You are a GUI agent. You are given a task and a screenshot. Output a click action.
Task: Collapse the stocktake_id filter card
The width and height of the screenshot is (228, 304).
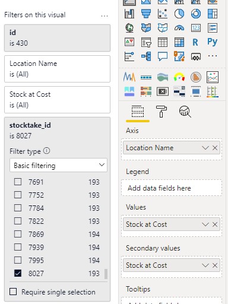(x=57, y=130)
